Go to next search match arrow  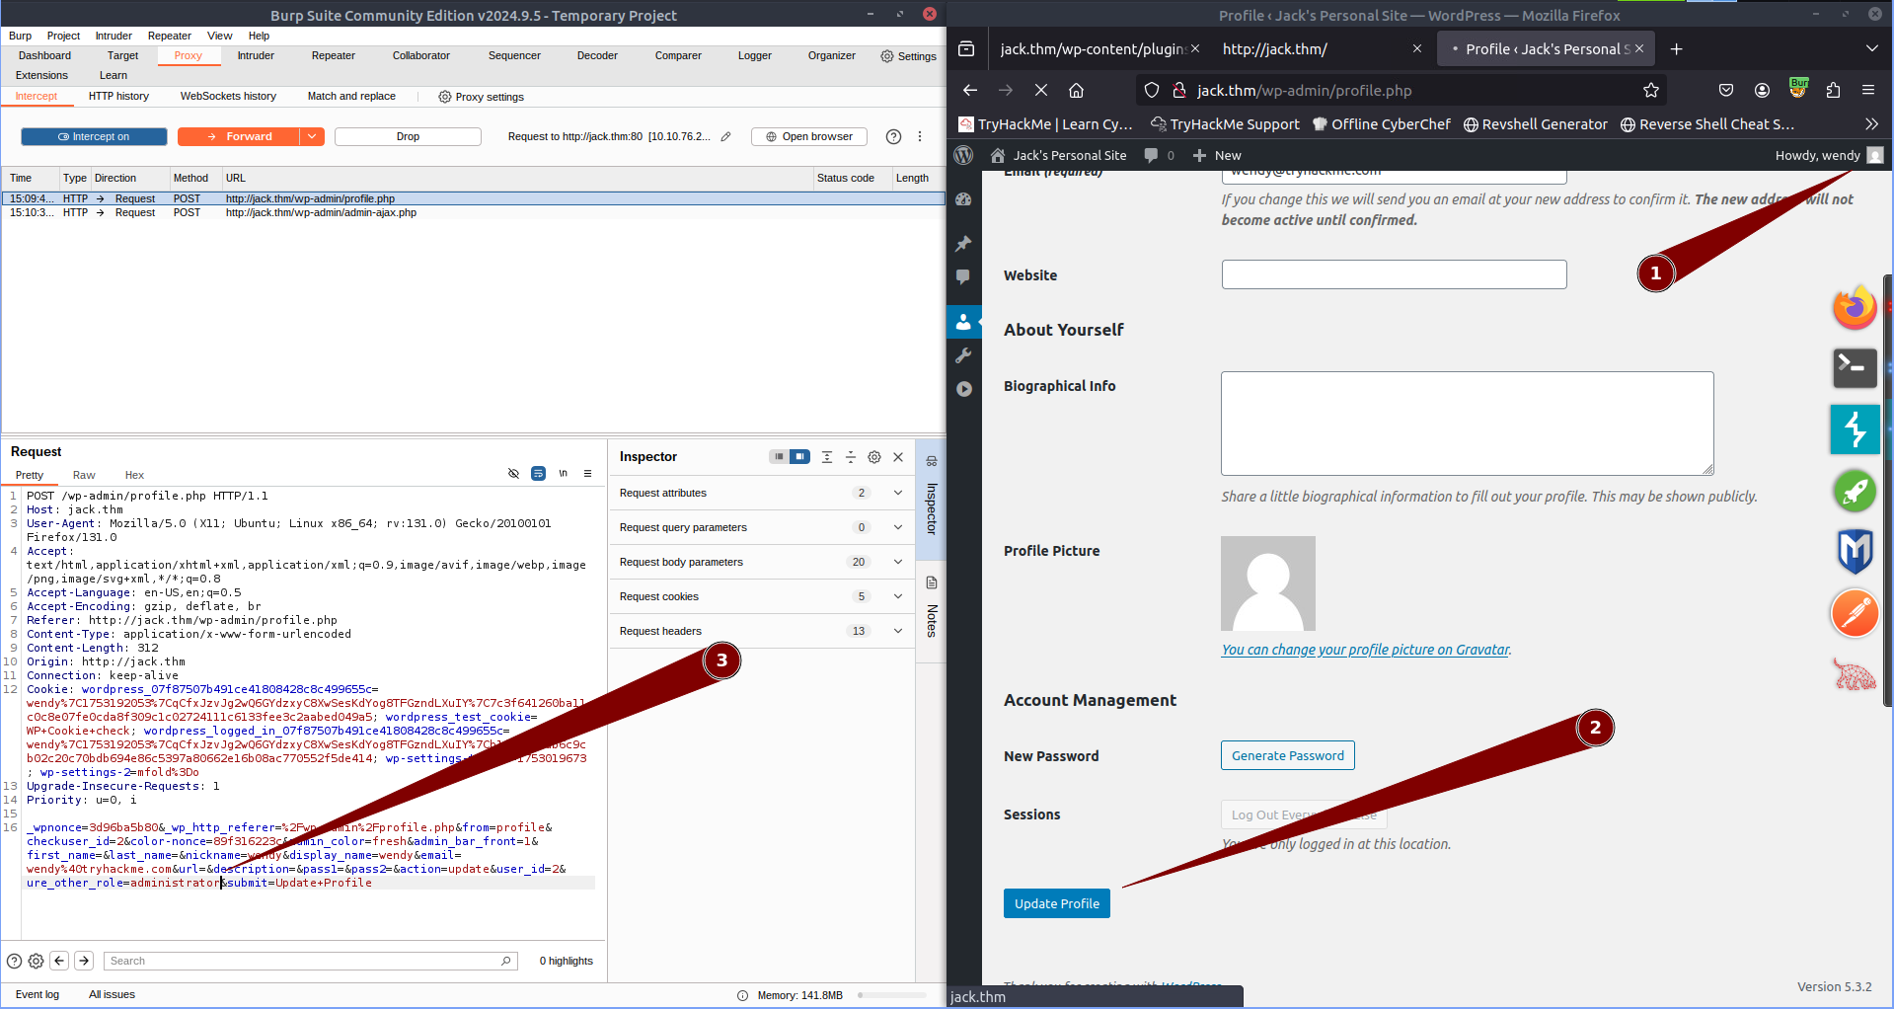pyautogui.click(x=84, y=961)
